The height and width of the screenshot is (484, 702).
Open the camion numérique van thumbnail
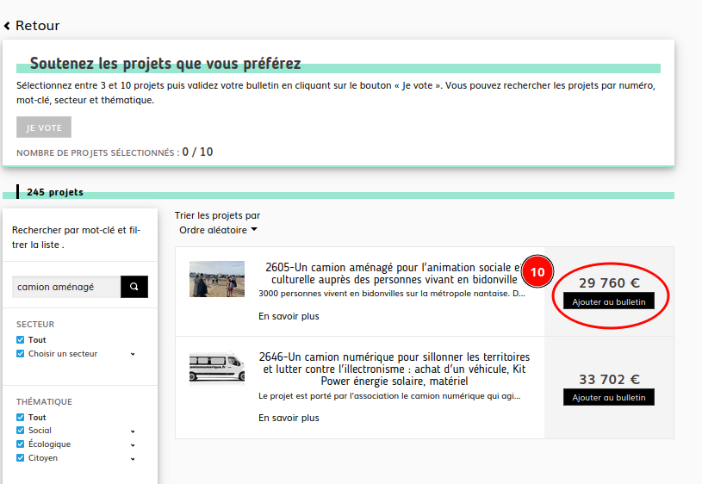coord(217,368)
